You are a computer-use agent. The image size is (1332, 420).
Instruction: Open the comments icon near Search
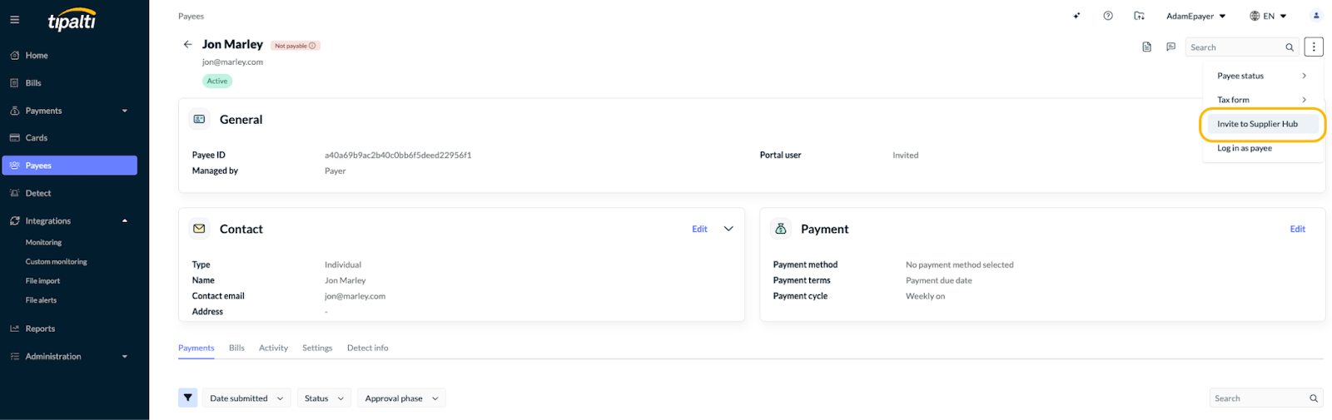click(1170, 47)
